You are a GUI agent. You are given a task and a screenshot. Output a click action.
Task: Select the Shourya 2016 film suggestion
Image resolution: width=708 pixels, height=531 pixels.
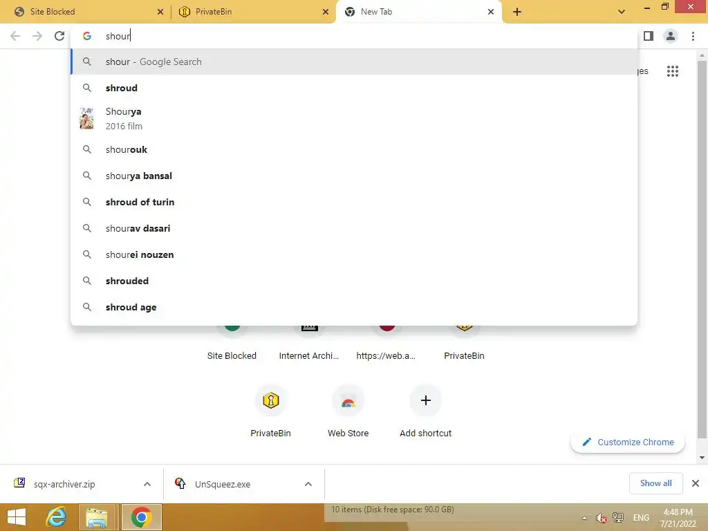click(354, 119)
